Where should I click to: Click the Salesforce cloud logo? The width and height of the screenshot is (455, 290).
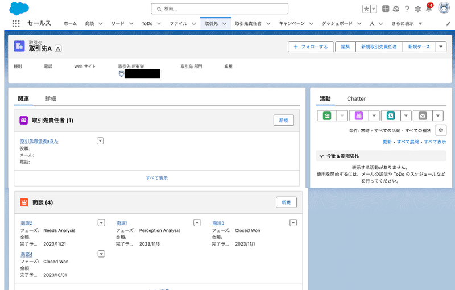19,9
